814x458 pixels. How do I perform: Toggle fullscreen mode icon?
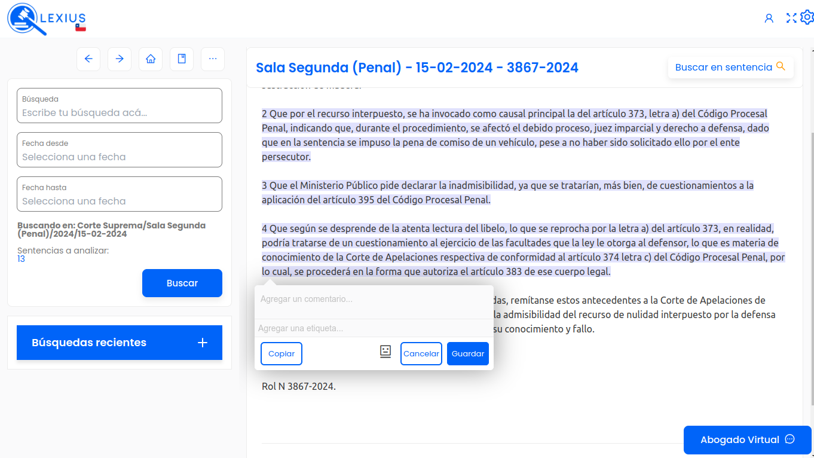click(x=791, y=18)
